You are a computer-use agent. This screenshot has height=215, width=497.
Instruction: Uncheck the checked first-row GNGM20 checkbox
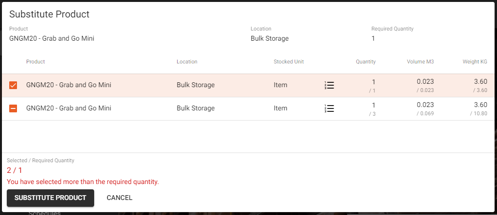point(13,85)
